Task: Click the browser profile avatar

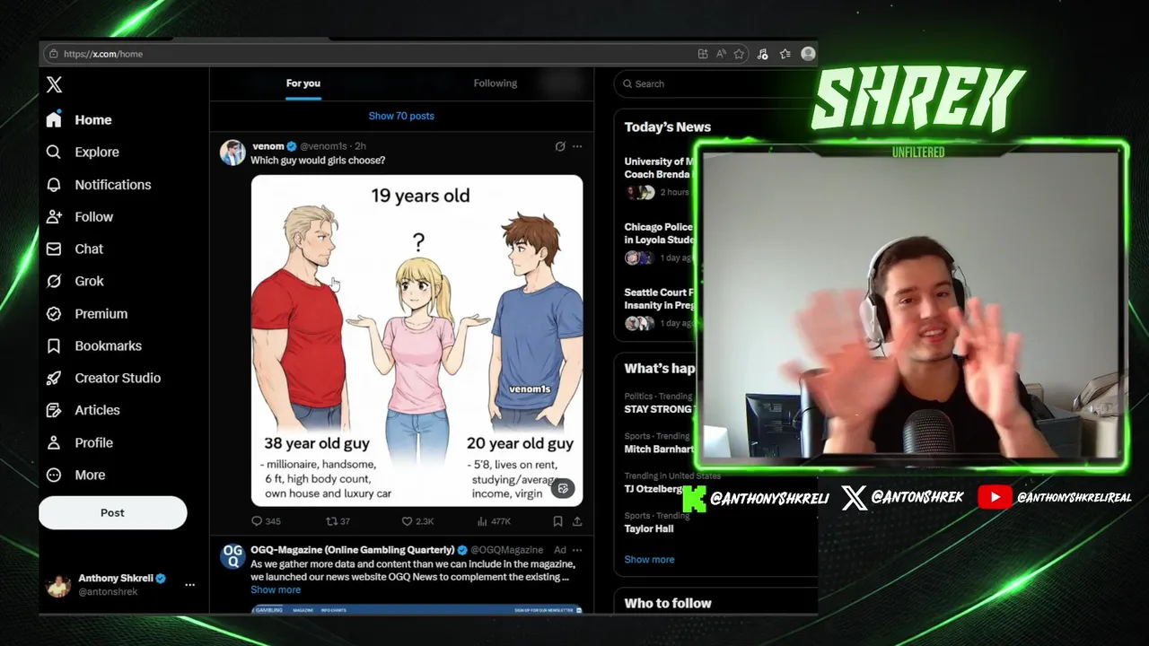Action: (808, 54)
